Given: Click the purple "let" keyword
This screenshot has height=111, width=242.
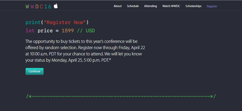Looking at the screenshot, I should 30,31.
